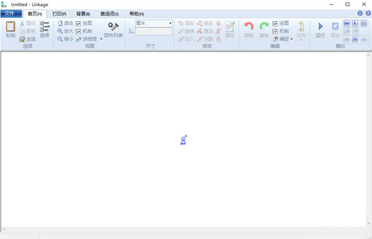Screen dimensions: 372x239
Task: Switch to the Preferences (首选项) tab
Action: click(109, 14)
